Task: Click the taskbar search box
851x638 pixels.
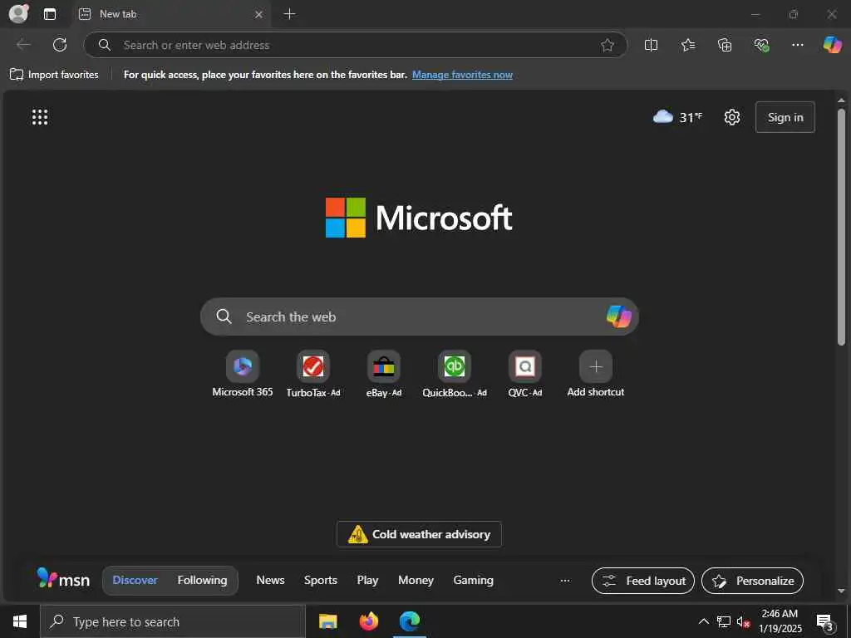Action: (173, 621)
